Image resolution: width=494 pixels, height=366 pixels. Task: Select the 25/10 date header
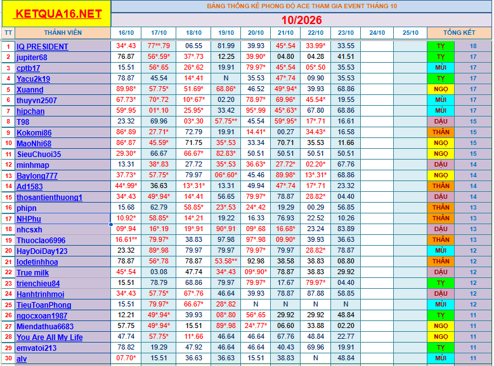(410, 33)
